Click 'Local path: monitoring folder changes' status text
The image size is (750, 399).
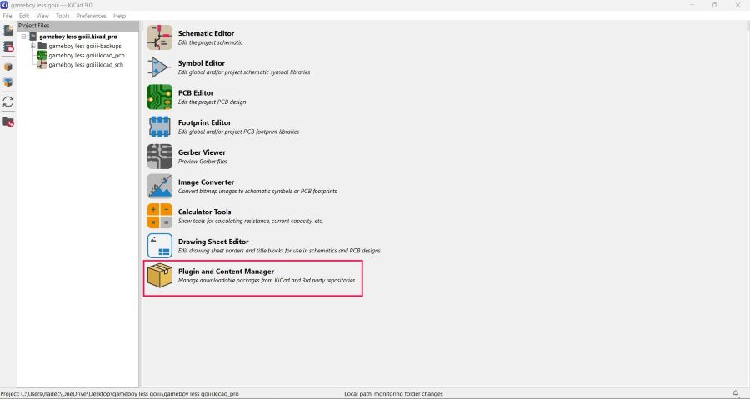[393, 394]
